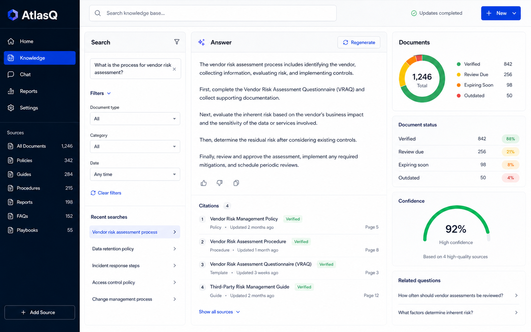This screenshot has height=332, width=531.
Task: Expand New button dropdown arrow
Action: pyautogui.click(x=514, y=13)
